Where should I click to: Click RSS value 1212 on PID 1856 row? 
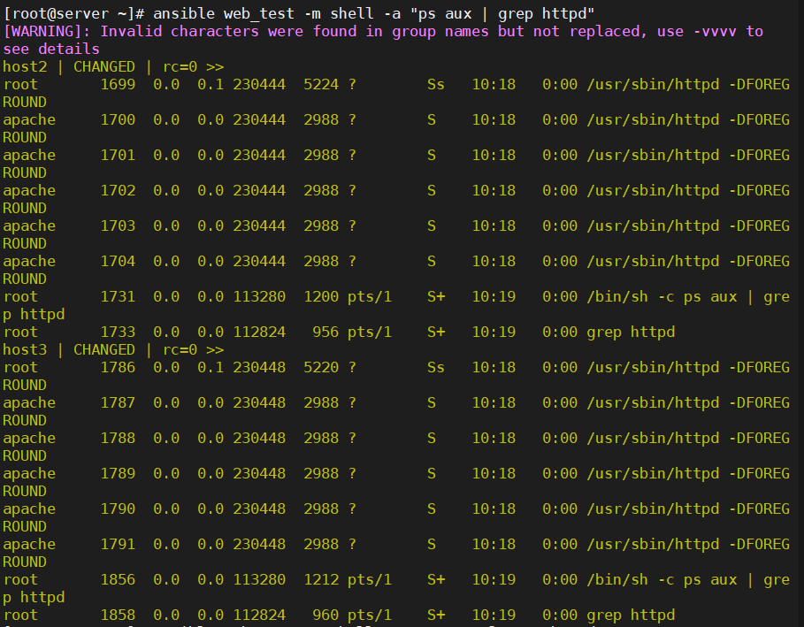pos(321,580)
